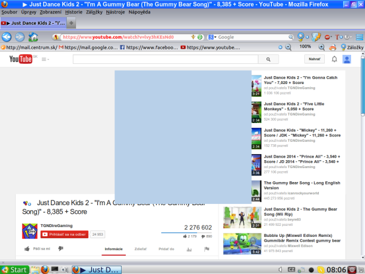Open the Úpravy menu
The image size is (365, 274).
click(29, 12)
